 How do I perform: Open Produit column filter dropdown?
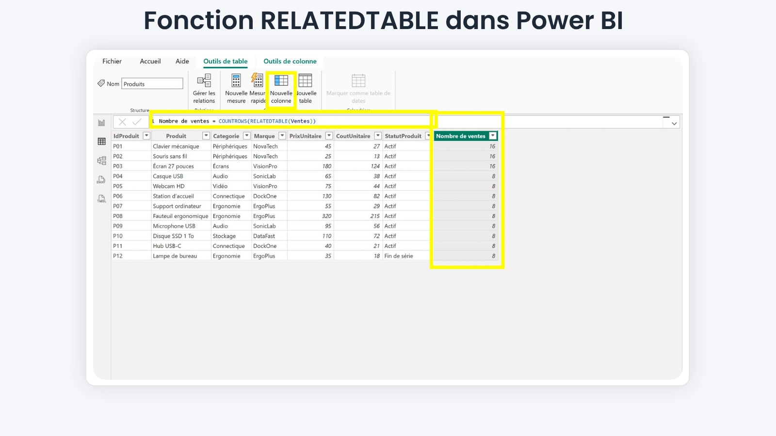(x=206, y=136)
